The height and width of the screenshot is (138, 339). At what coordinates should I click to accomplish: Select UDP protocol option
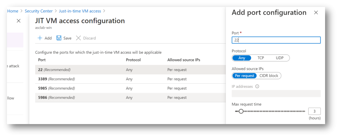click(279, 58)
